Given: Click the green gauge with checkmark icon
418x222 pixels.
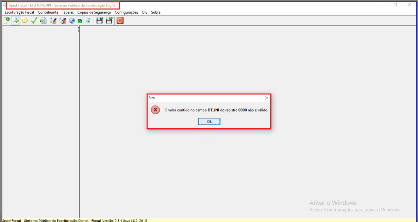Looking at the screenshot, I should (x=80, y=21).
